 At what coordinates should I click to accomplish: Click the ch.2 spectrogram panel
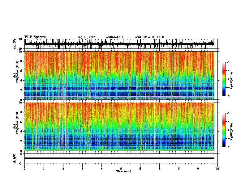pos(119,127)
